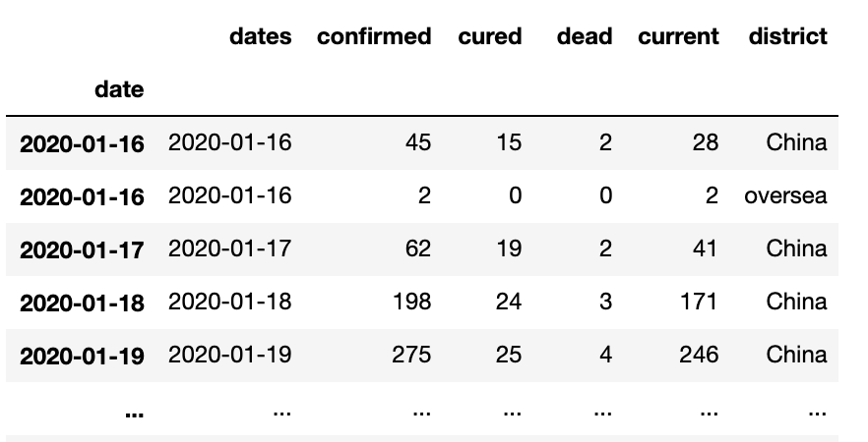Select the current column header
The image size is (868, 442).
[x=678, y=36]
